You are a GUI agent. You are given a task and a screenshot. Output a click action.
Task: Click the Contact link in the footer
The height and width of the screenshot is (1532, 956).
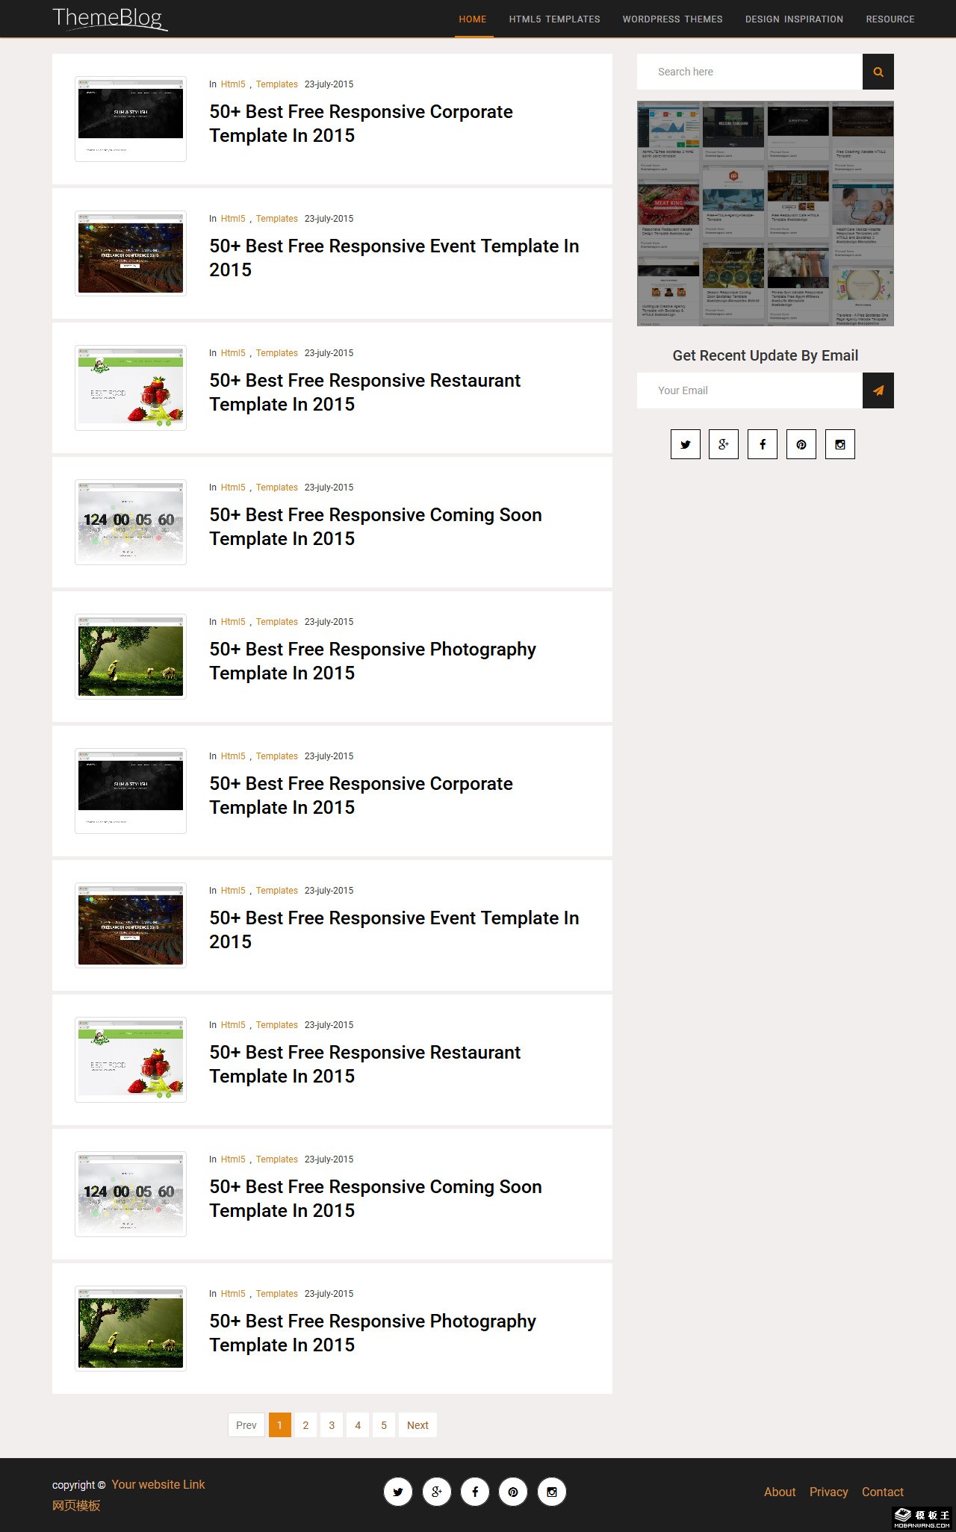[882, 1492]
